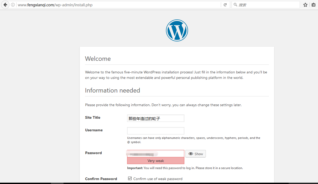Click the browser back arrow button

[x=5, y=5]
